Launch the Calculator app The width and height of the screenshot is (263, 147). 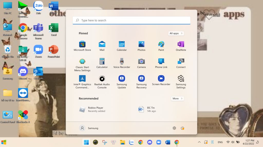pyautogui.click(x=102, y=63)
